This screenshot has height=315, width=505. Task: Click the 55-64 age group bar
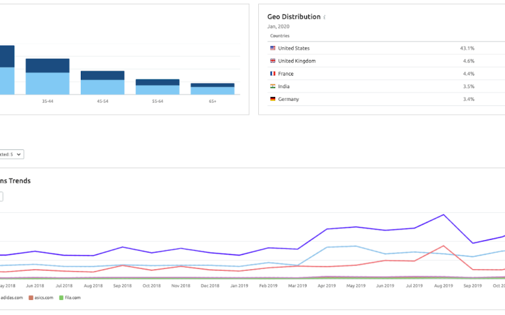(x=158, y=88)
